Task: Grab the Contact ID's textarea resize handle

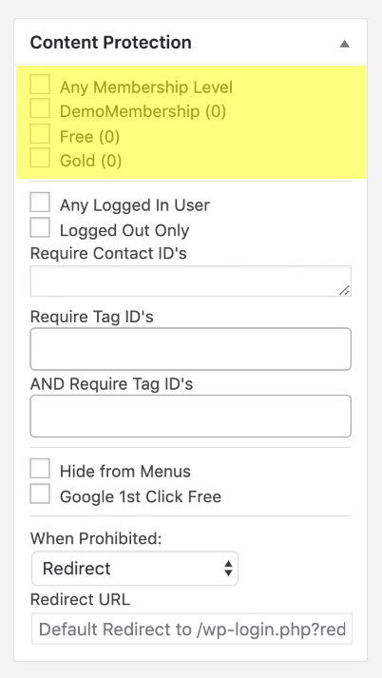Action: click(344, 290)
